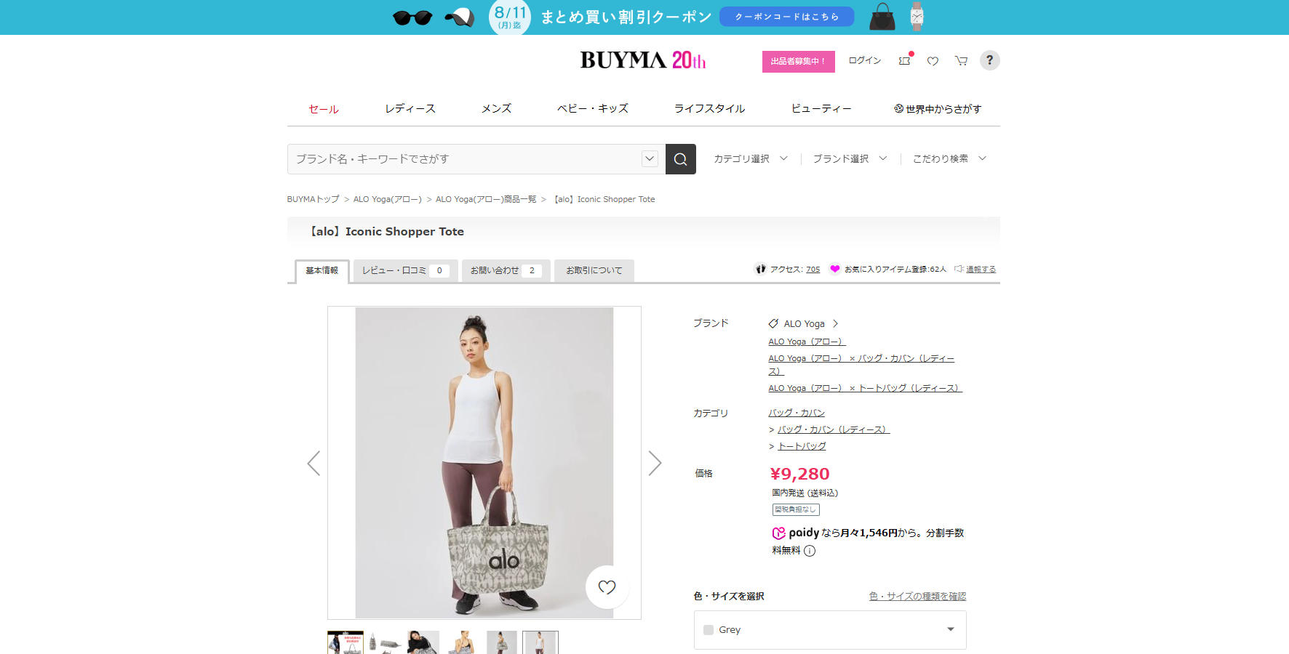Click the pink heart beside favorites count
Image resolution: width=1289 pixels, height=654 pixels.
click(835, 269)
